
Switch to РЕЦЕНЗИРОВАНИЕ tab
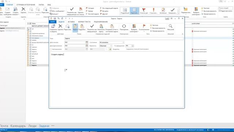click(x=101, y=22)
